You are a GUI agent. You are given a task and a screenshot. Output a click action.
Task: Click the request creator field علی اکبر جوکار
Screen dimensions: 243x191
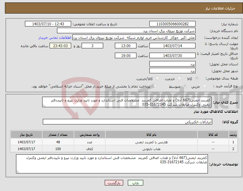click(x=134, y=38)
